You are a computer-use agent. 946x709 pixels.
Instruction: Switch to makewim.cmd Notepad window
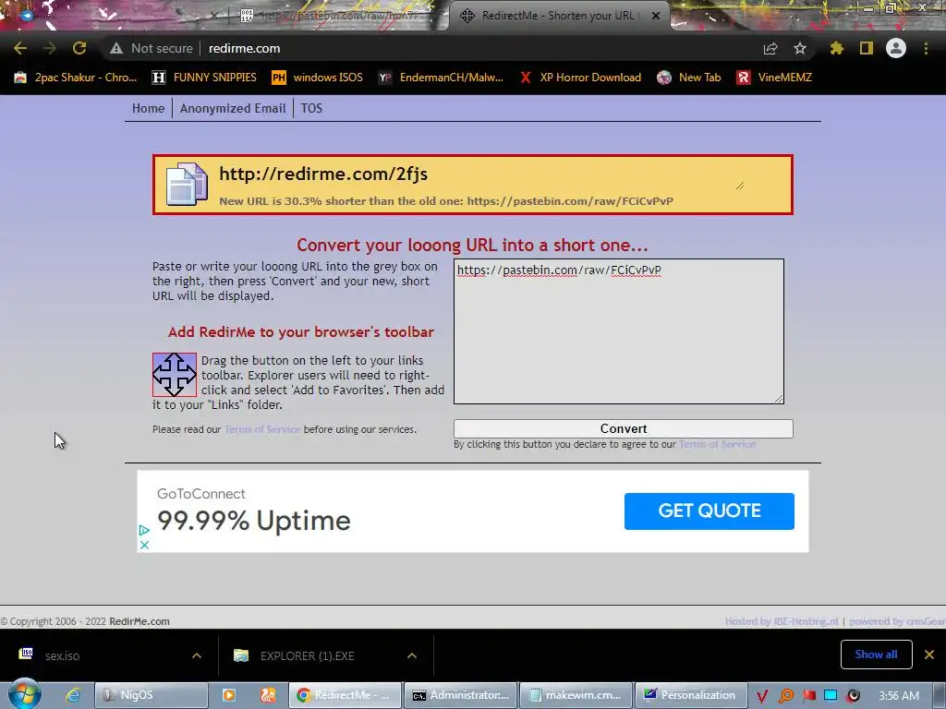576,695
